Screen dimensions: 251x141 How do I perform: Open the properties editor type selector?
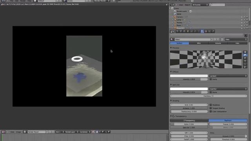click(172, 31)
